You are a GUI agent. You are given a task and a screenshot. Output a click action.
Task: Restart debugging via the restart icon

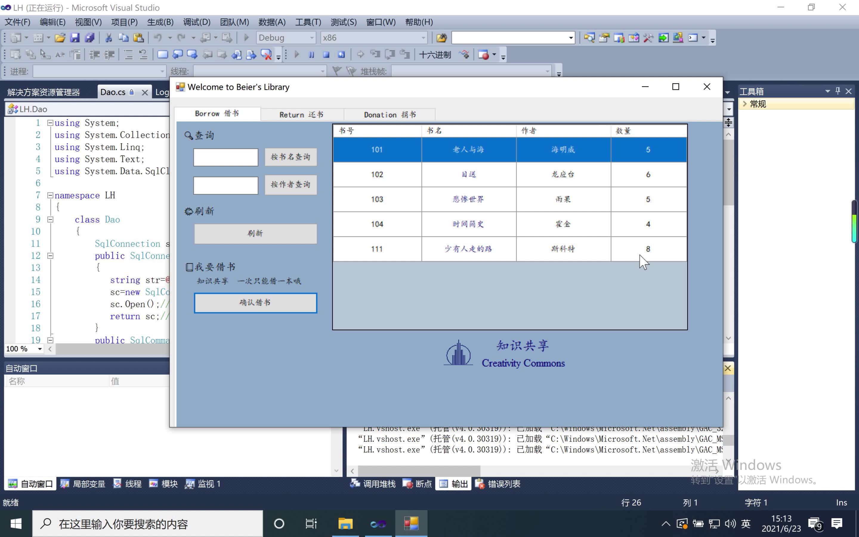click(x=341, y=55)
